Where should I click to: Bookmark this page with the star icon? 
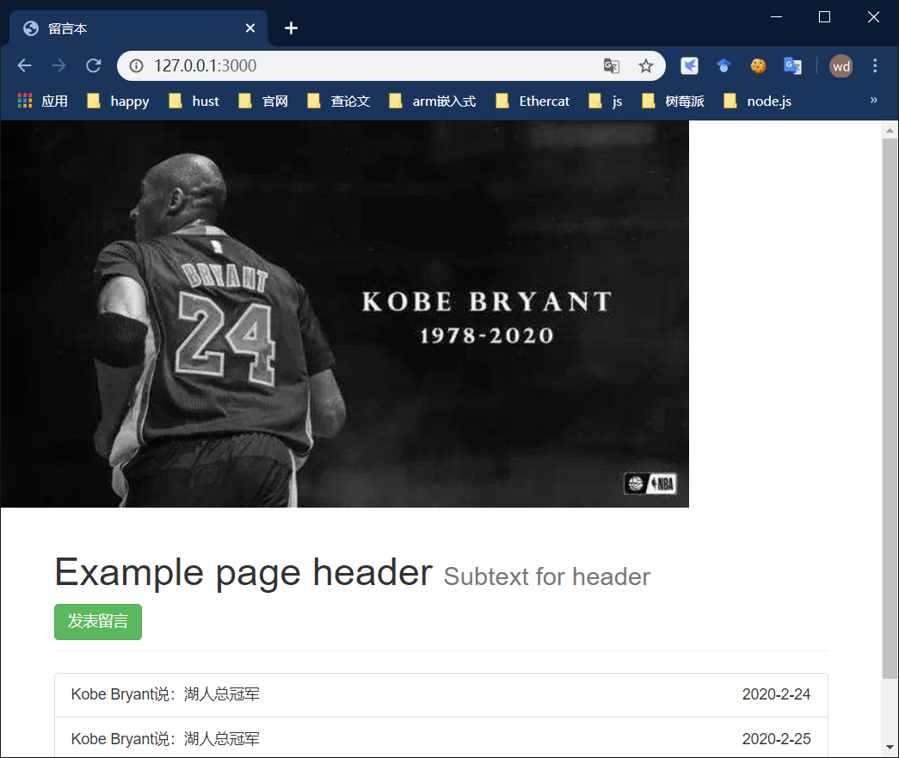click(x=646, y=66)
